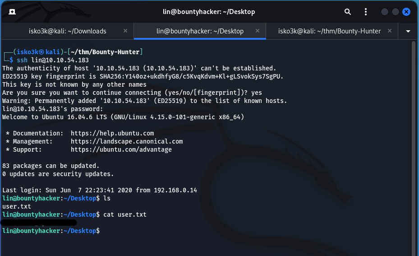Close the lin@bountyhacker ~/Desktop tab
Image resolution: width=419 pixels, height=256 pixels.
[x=258, y=31]
